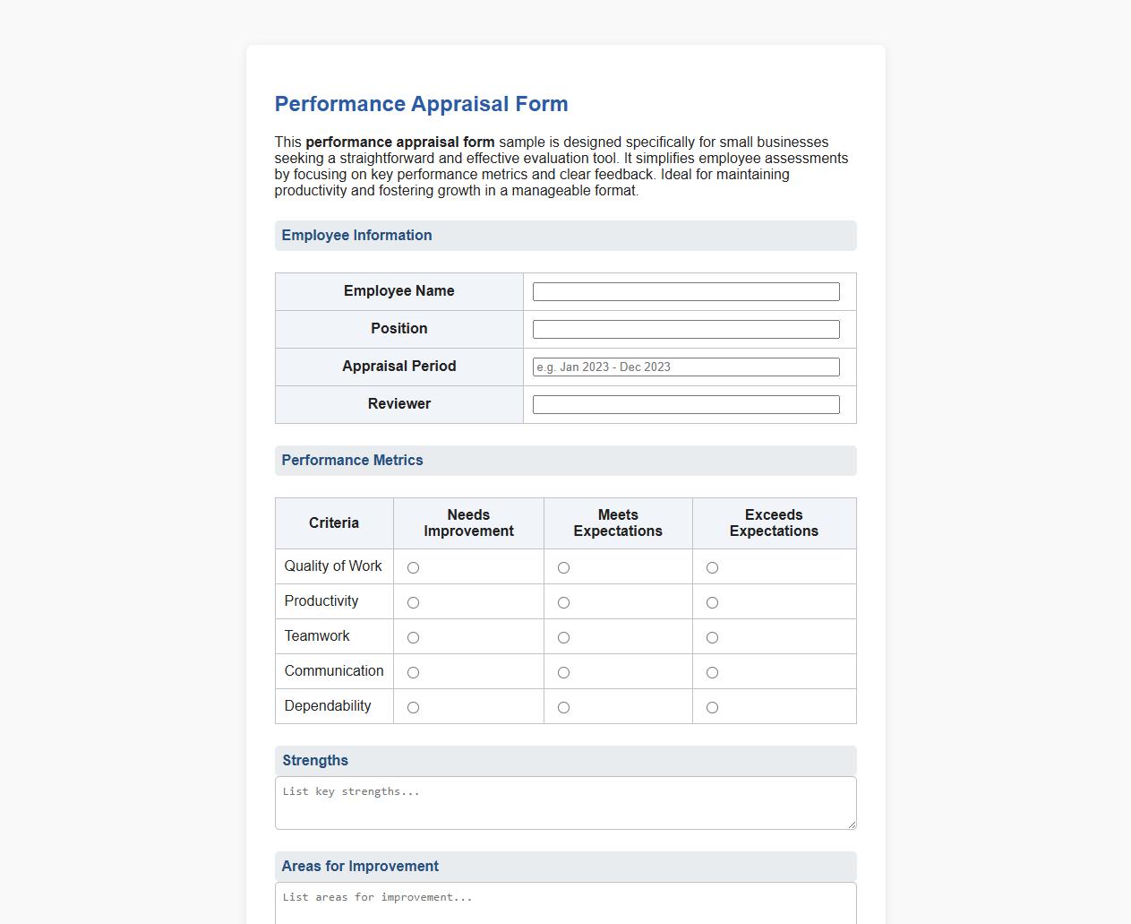Click the Performance Metrics section header

352,460
